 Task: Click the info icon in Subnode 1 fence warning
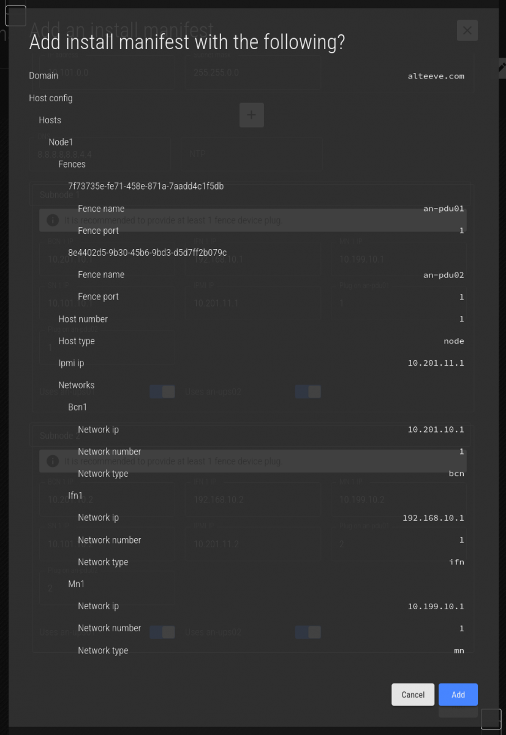(53, 220)
